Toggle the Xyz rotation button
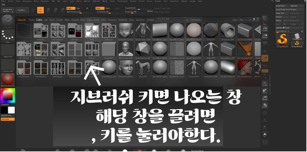This screenshot has width=307, height=152. point(265,71)
